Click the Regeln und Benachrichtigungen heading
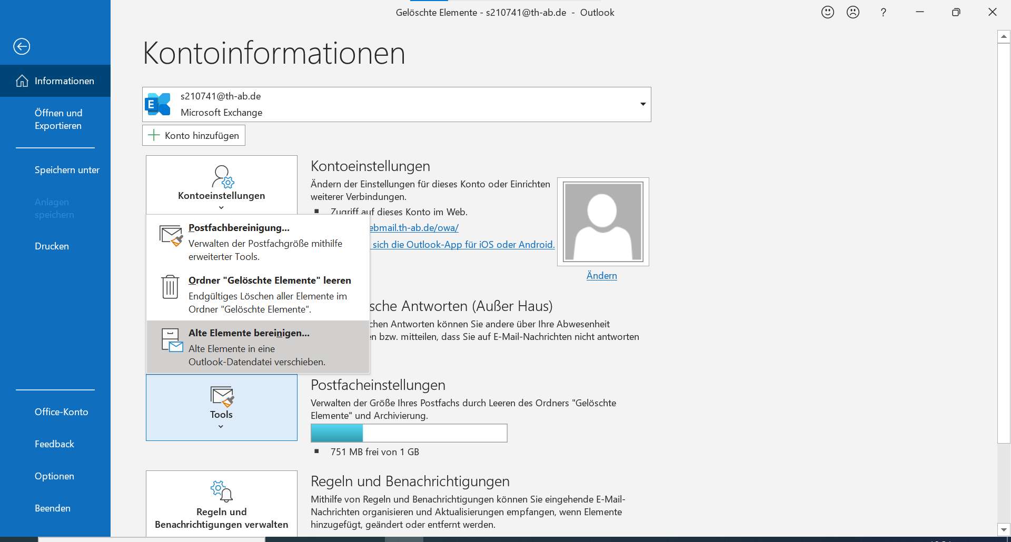 tap(410, 481)
